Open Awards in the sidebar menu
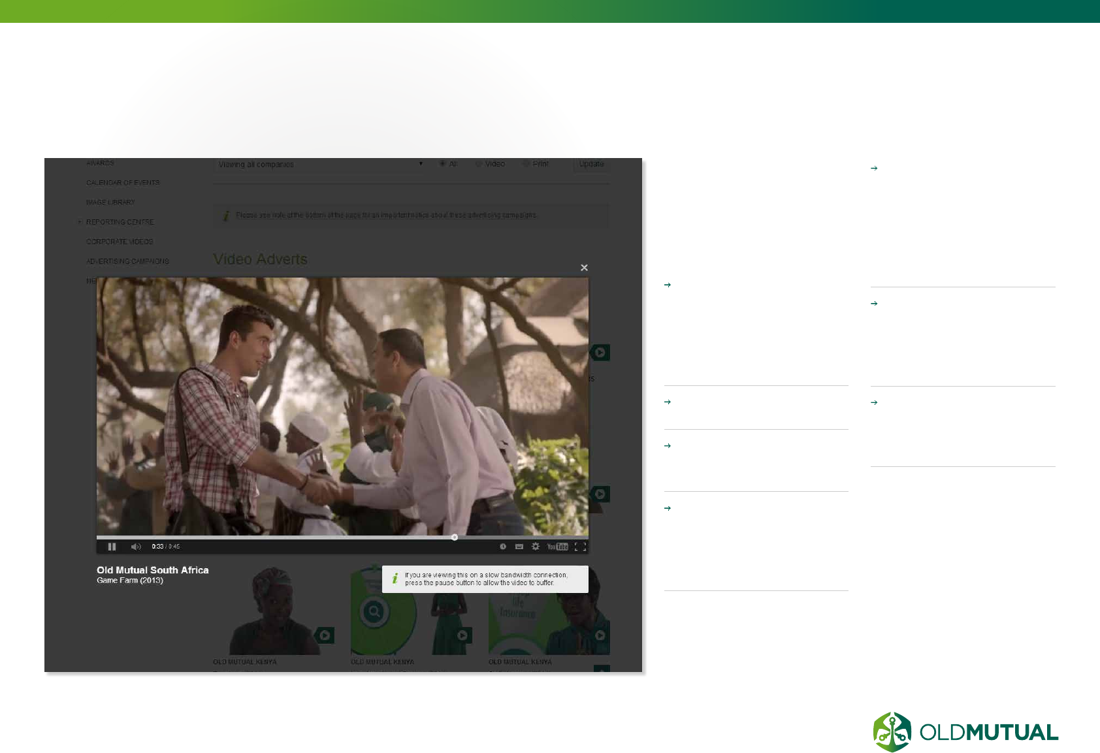 coord(100,163)
